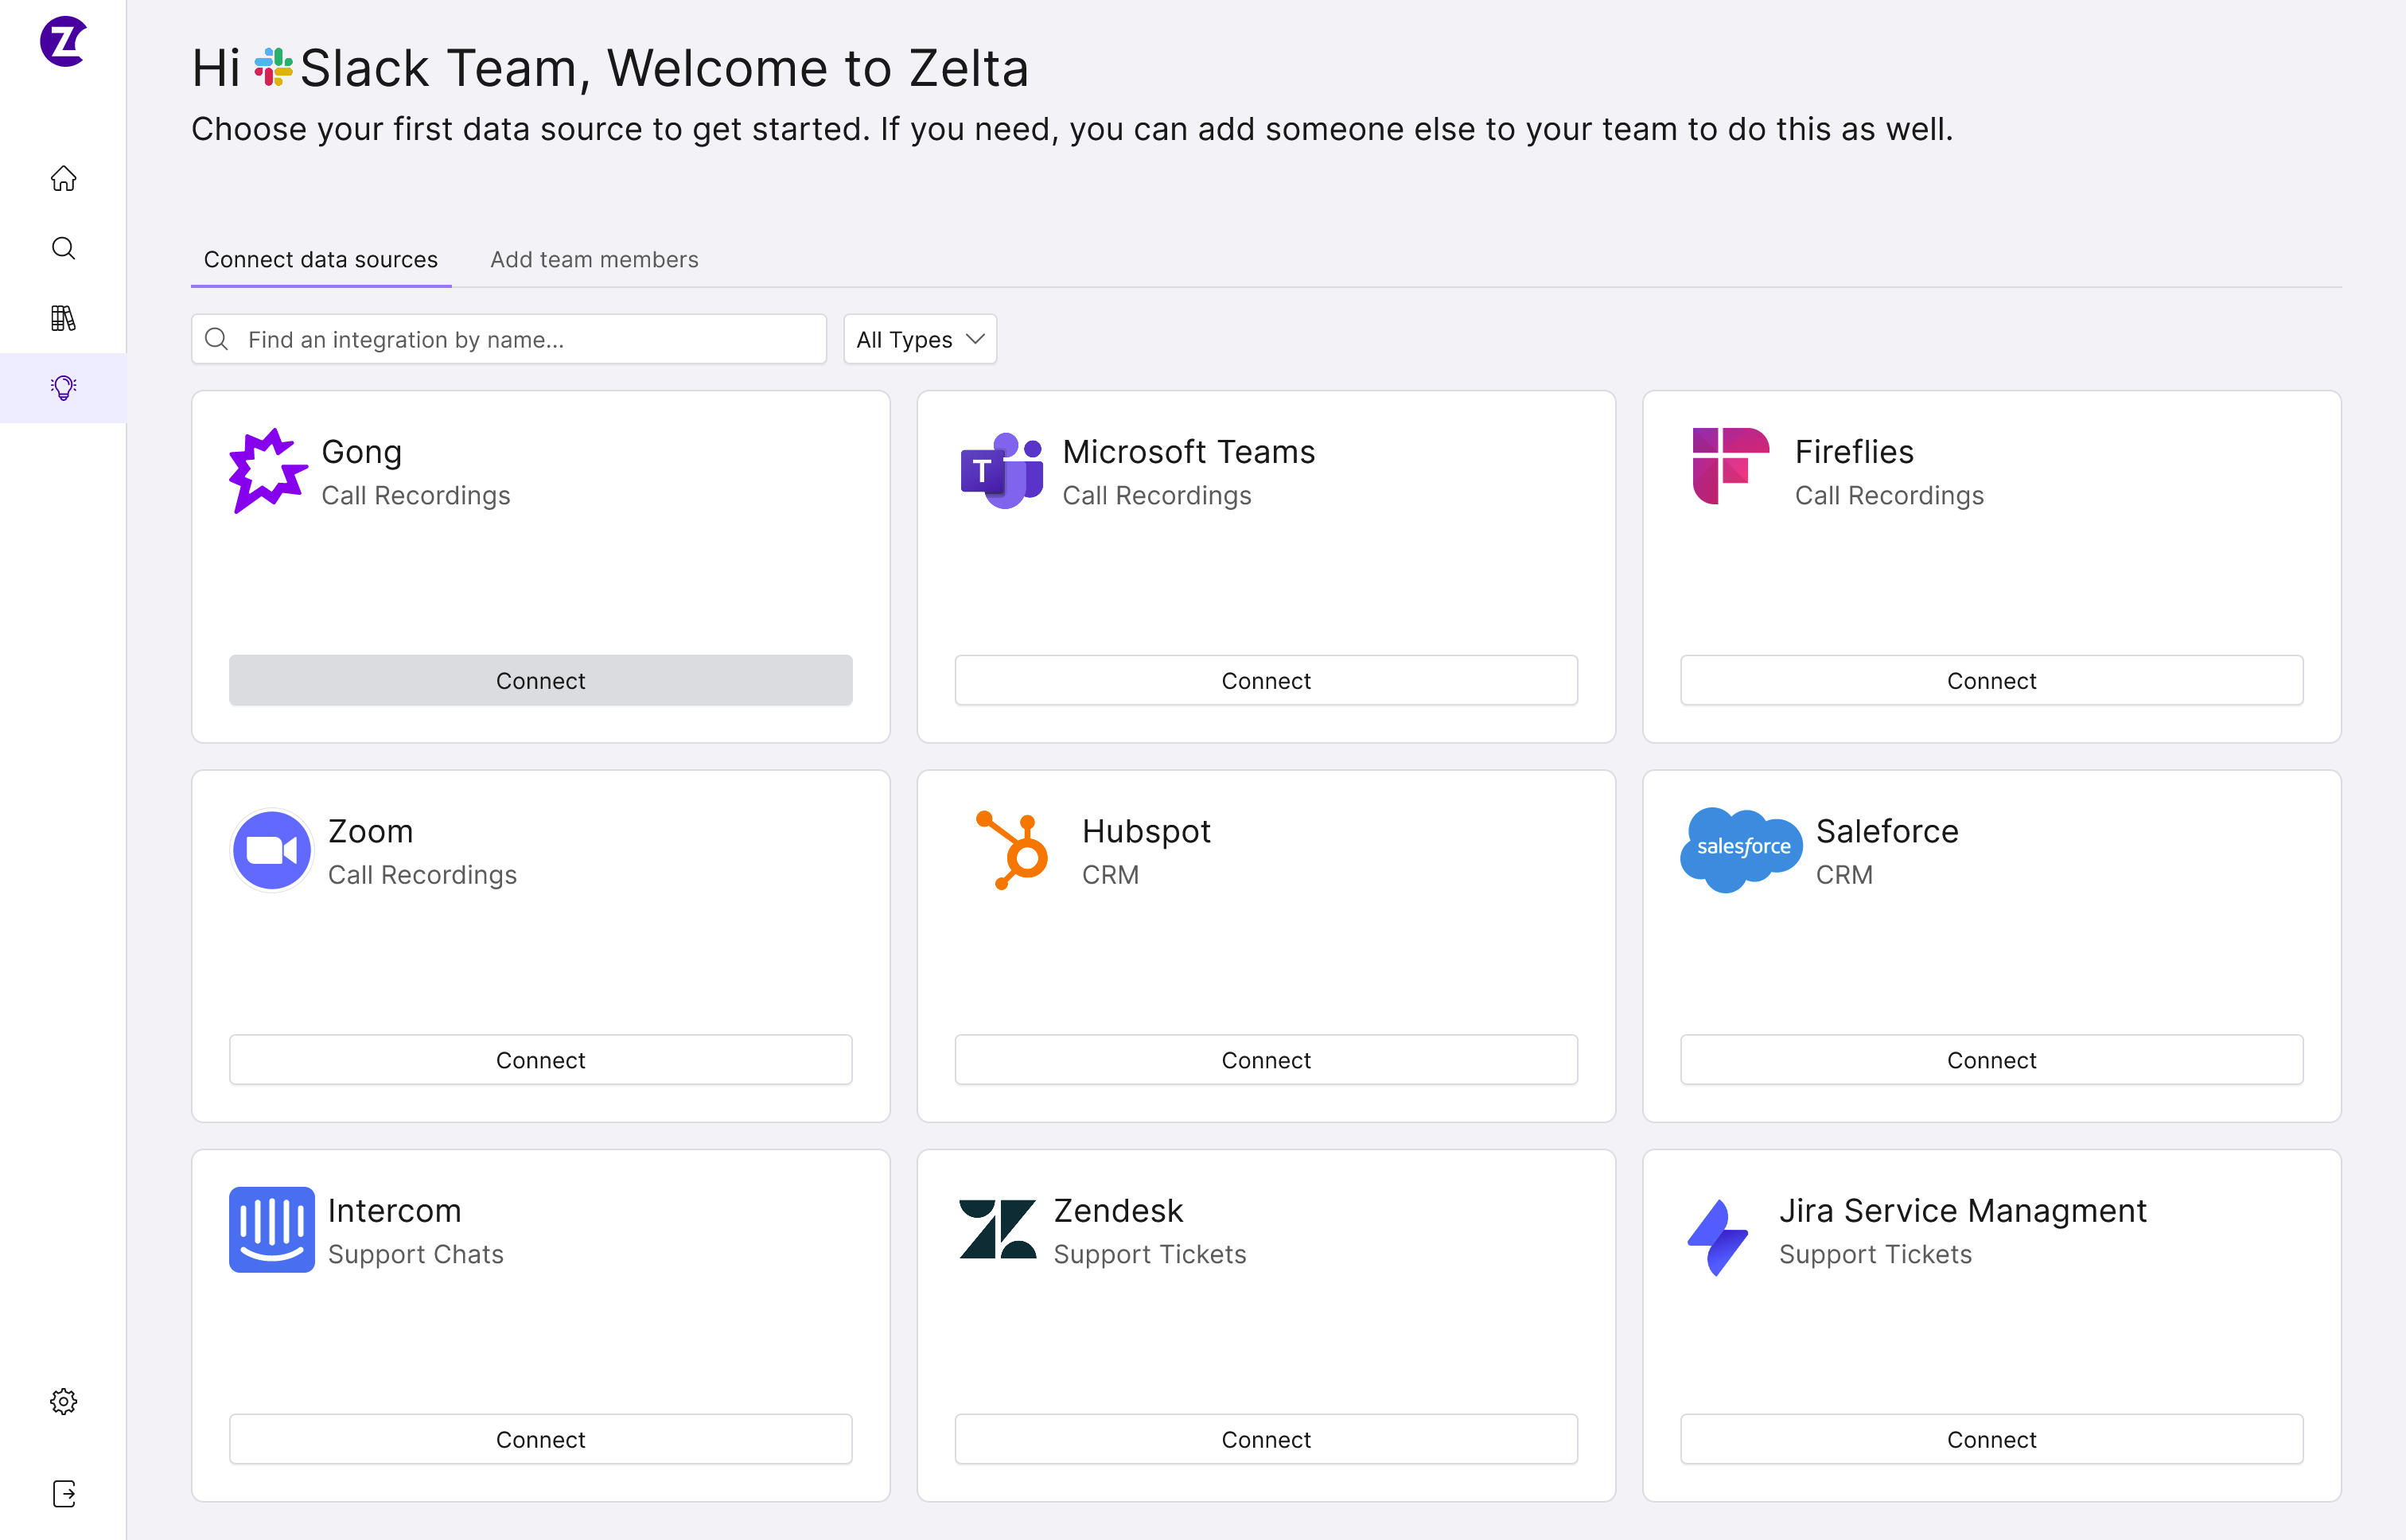Select the Add team members tab

click(x=594, y=258)
